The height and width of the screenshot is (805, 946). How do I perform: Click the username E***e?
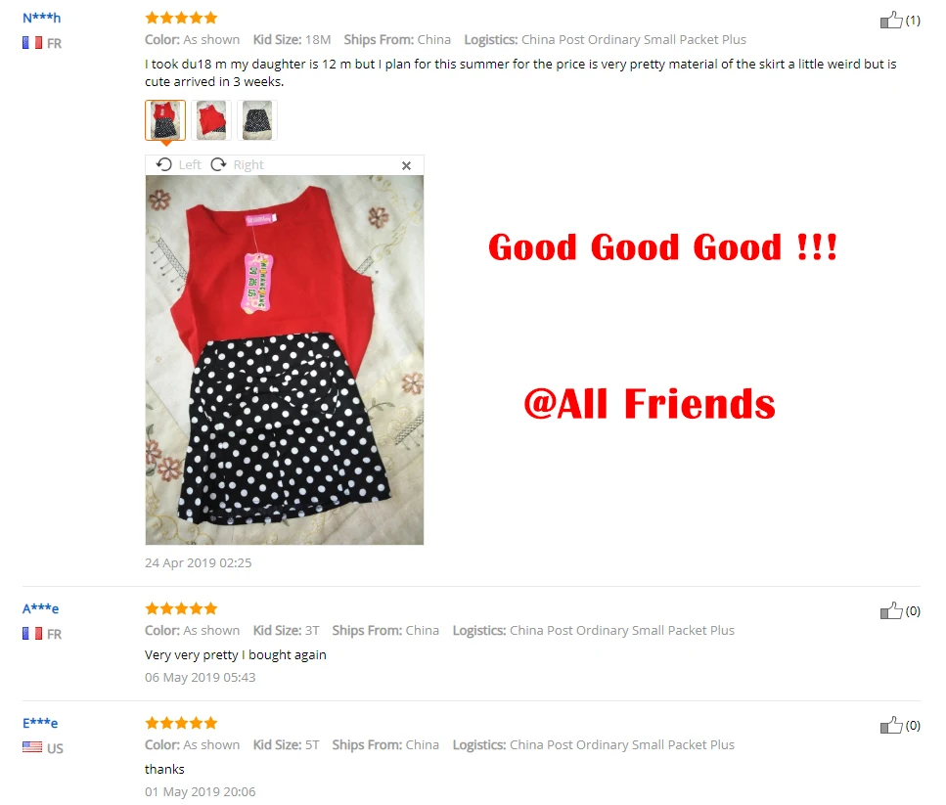point(40,723)
